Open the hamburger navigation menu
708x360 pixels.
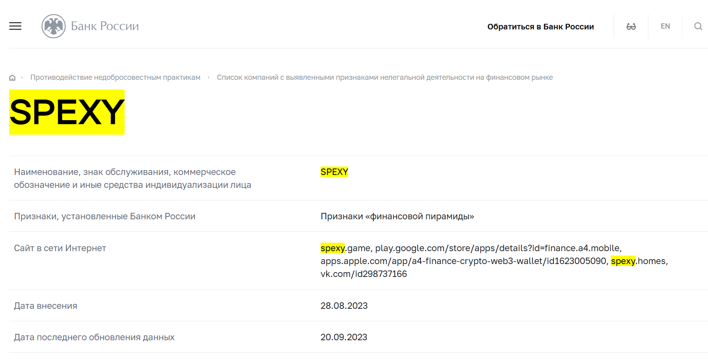click(15, 26)
